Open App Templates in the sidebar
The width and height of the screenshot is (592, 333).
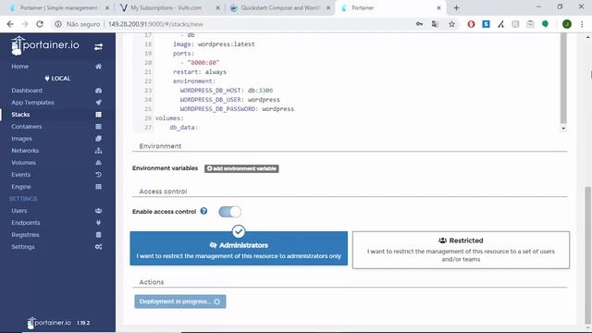(x=32, y=103)
